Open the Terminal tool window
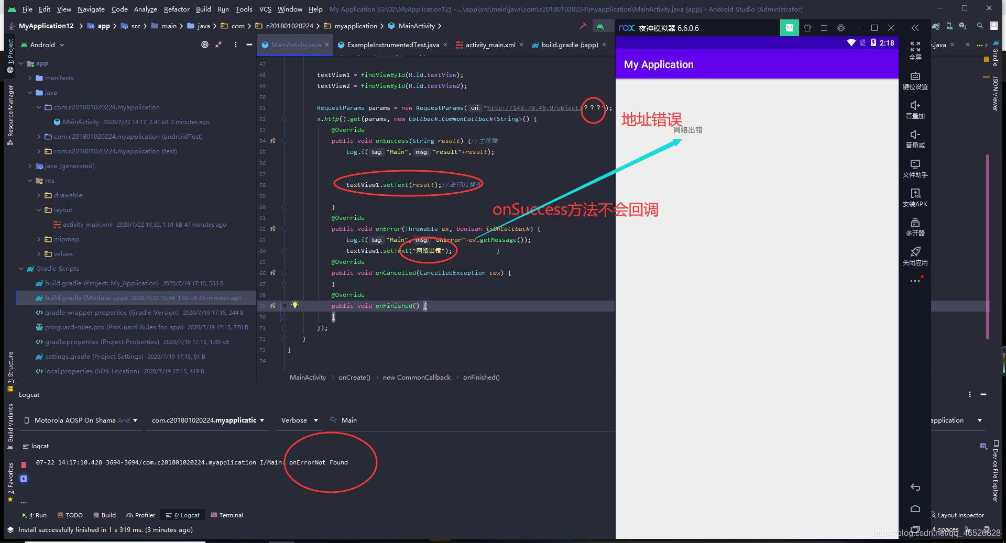This screenshot has width=1006, height=543. tap(227, 515)
